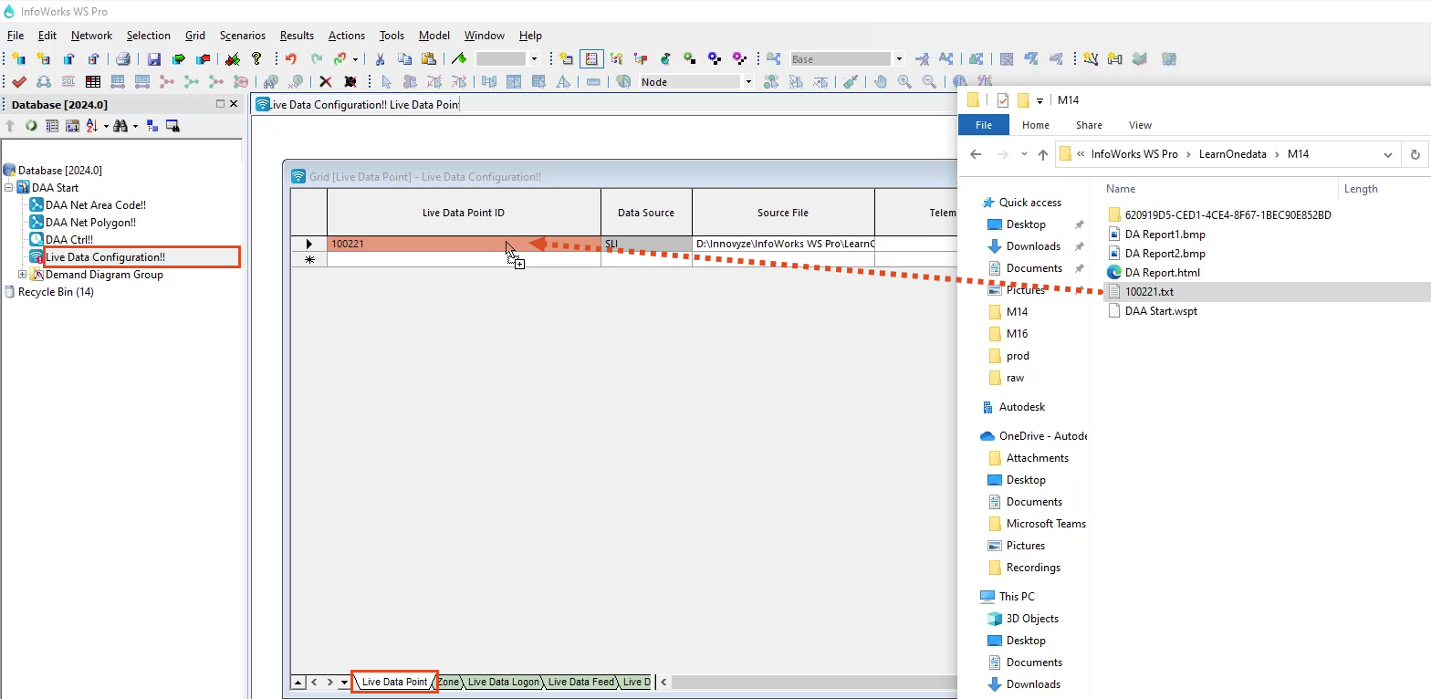The image size is (1431, 699).
Task: Click the yellow question mark Help icon
Action: [x=256, y=59]
